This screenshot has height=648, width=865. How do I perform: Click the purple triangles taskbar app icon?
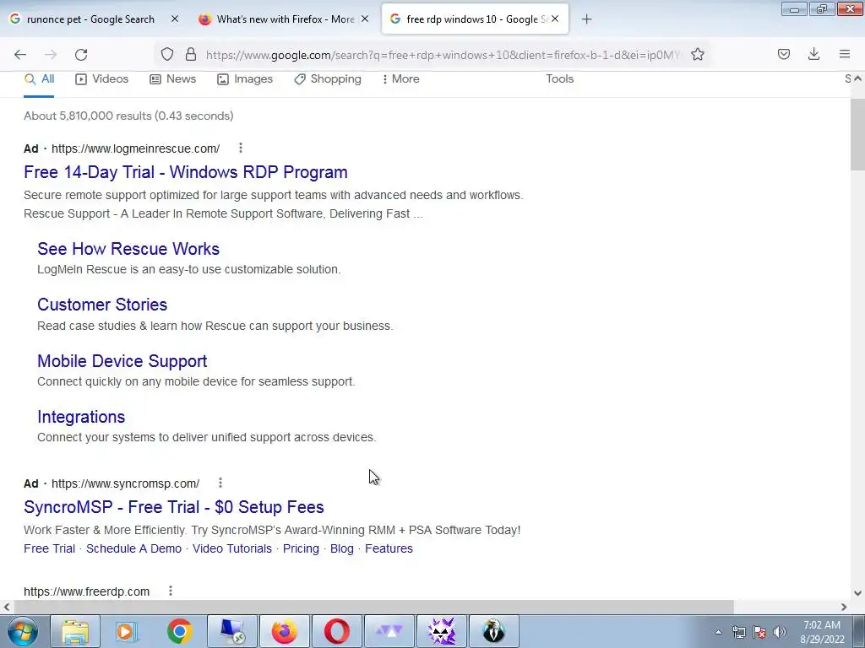point(389,631)
